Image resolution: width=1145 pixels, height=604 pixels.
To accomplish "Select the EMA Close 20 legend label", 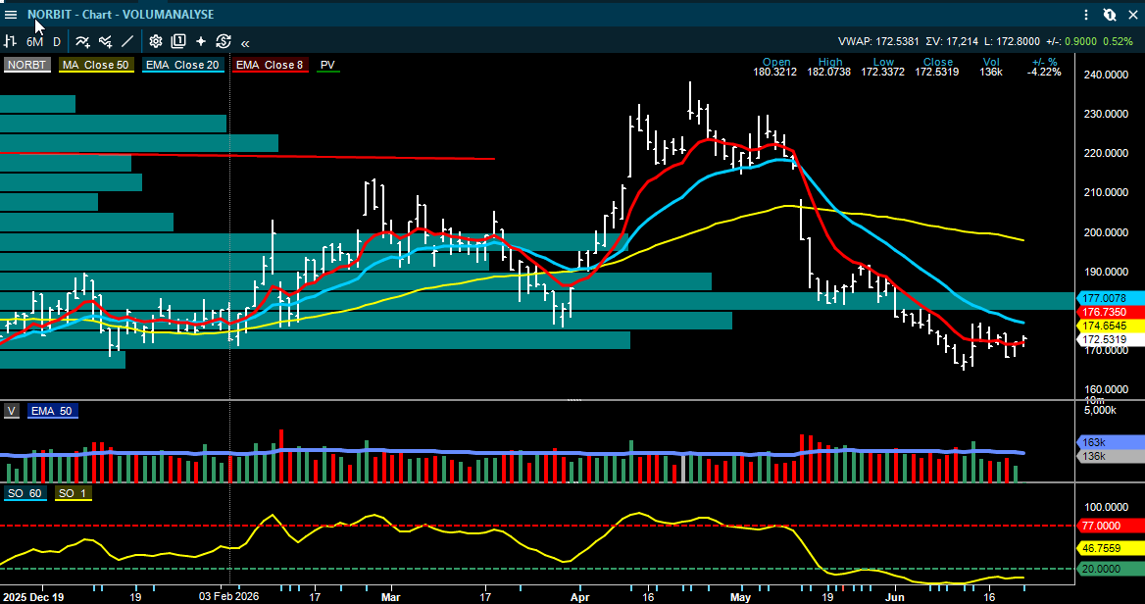I will click(181, 65).
